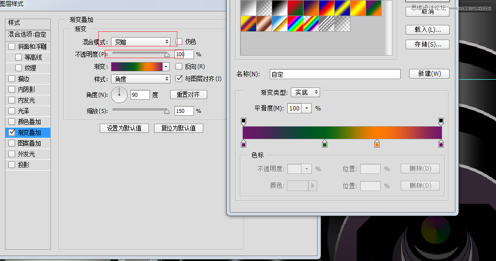The width and height of the screenshot is (496, 261).
Task: Pick the blue-red-yellow gradient preset
Action: pos(327,8)
